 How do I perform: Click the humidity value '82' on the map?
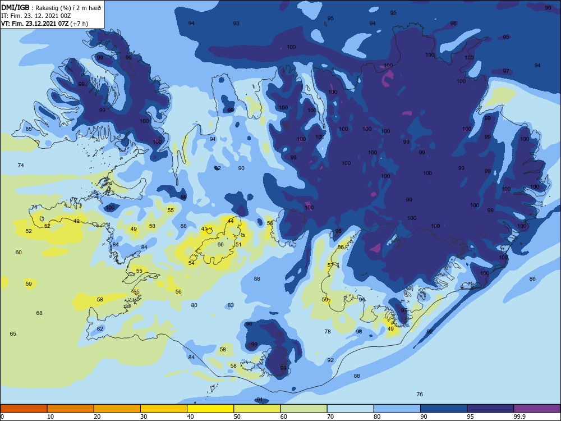(x=100, y=329)
